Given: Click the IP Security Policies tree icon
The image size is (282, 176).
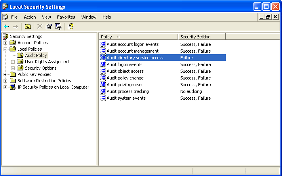Looking at the screenshot, I should [x=13, y=87].
